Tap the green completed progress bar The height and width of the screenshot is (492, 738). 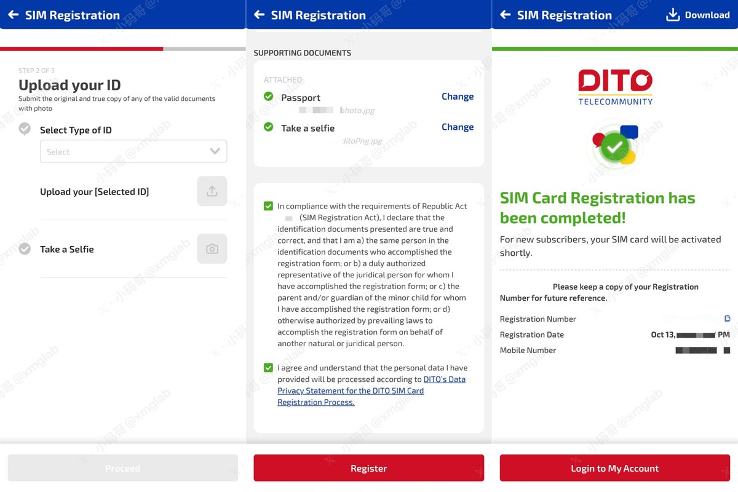615,49
